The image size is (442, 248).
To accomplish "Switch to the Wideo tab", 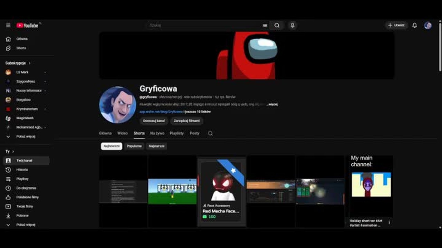I will tap(122, 133).
